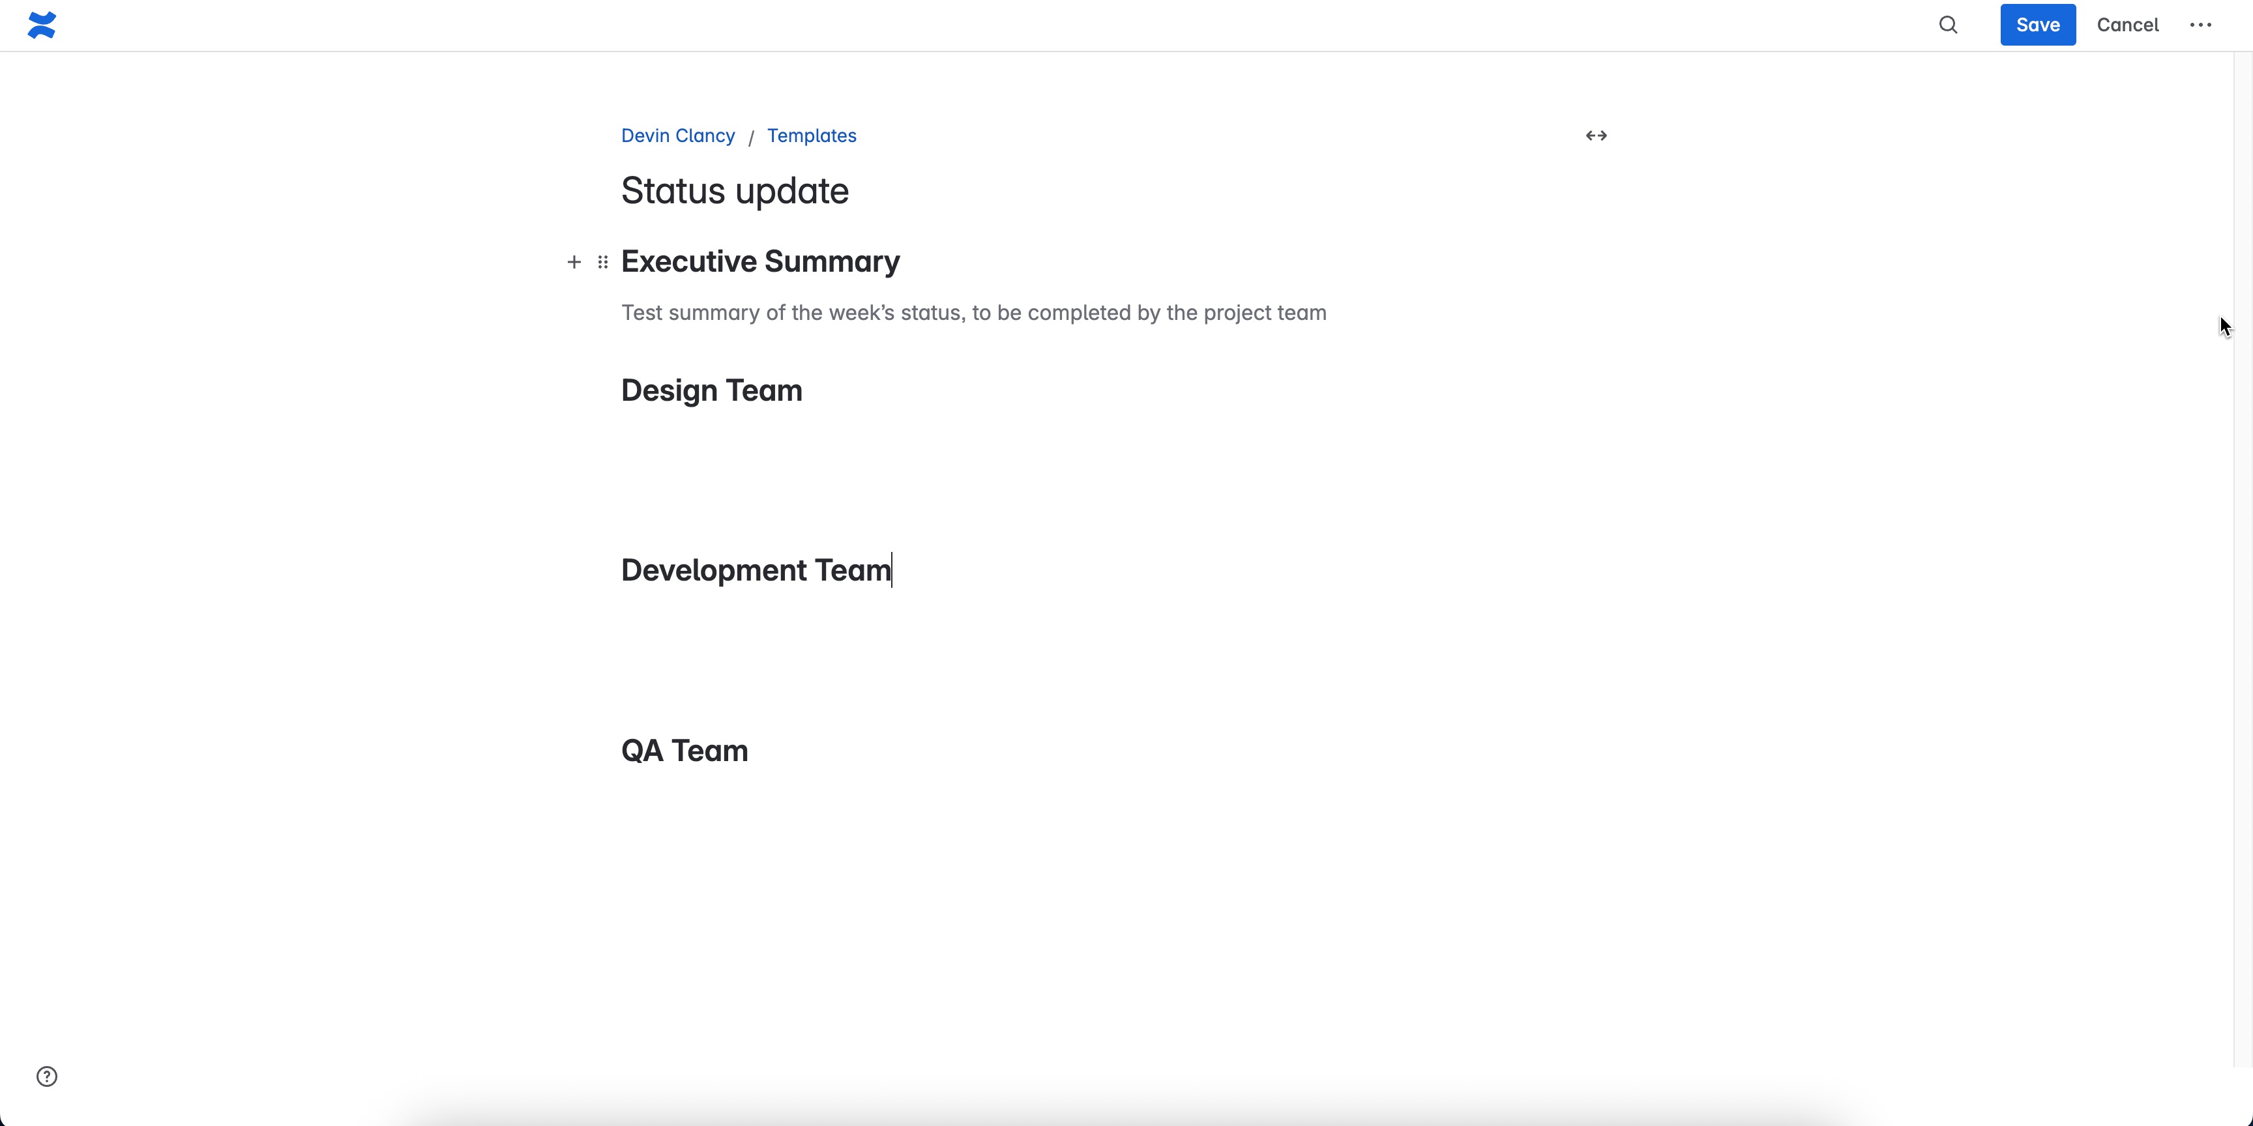Toggle page width with the arrows icon
Image resolution: width=2253 pixels, height=1126 pixels.
[x=1595, y=136]
